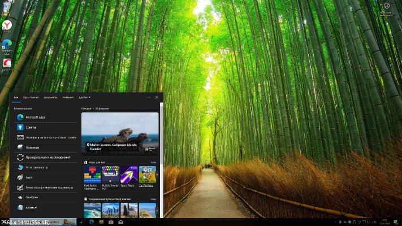
Task: Open File Explorer from the taskbar
Action: click(101, 222)
